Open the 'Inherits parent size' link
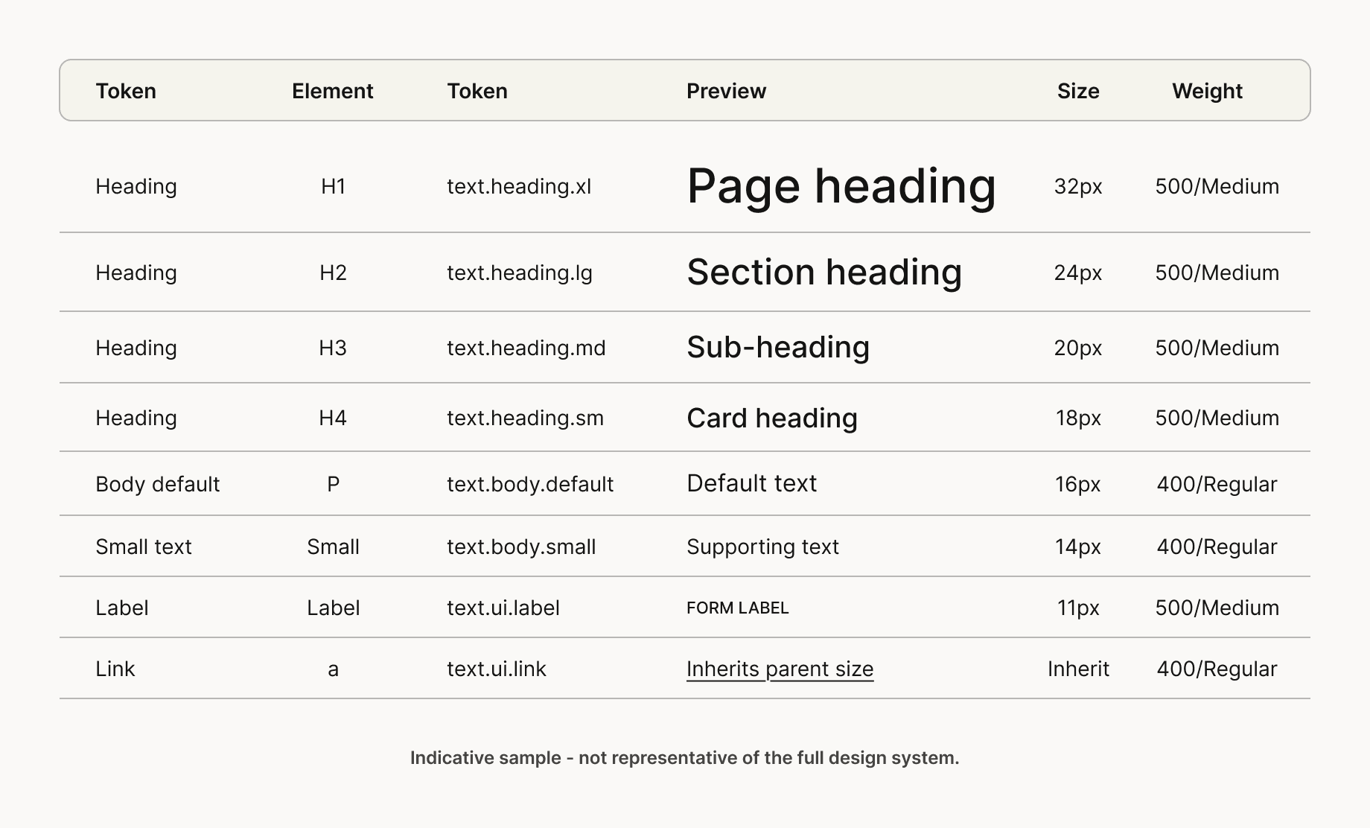This screenshot has width=1370, height=828. [x=780, y=669]
